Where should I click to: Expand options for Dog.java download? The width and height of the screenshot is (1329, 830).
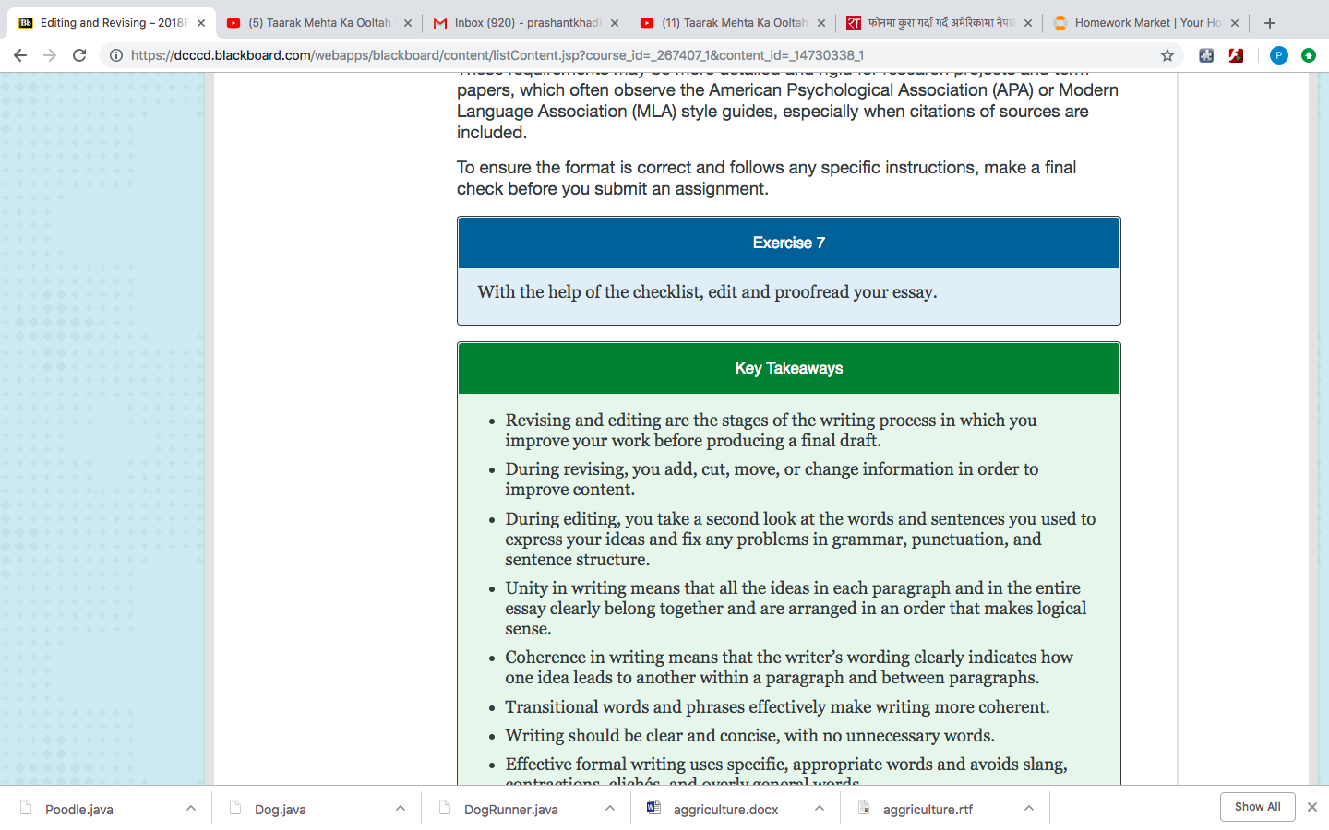tap(401, 808)
